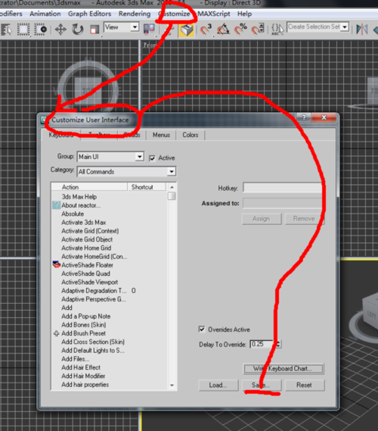This screenshot has width=378, height=431.
Task: Click the Write Keyboard Chart button
Action: tap(283, 369)
